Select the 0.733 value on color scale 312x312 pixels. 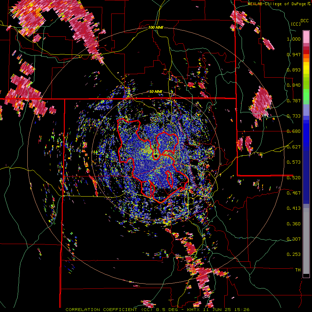coord(294,116)
